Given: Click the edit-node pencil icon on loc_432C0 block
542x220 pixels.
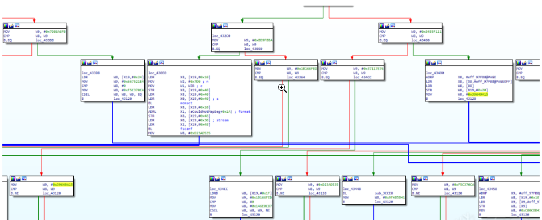Looking at the screenshot, I should pyautogui.click(x=220, y=26).
